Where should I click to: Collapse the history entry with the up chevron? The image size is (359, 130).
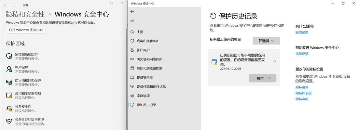tap(275, 61)
